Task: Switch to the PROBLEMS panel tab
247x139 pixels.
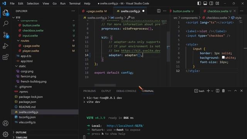Action: [90, 91]
